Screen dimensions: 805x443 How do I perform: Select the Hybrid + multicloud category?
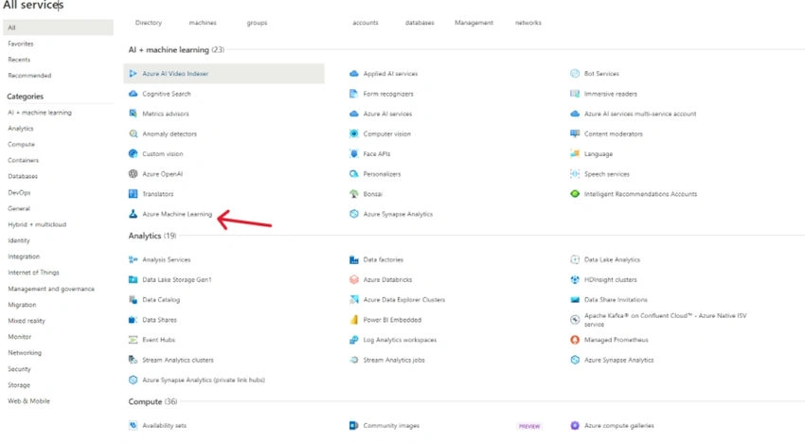[37, 224]
